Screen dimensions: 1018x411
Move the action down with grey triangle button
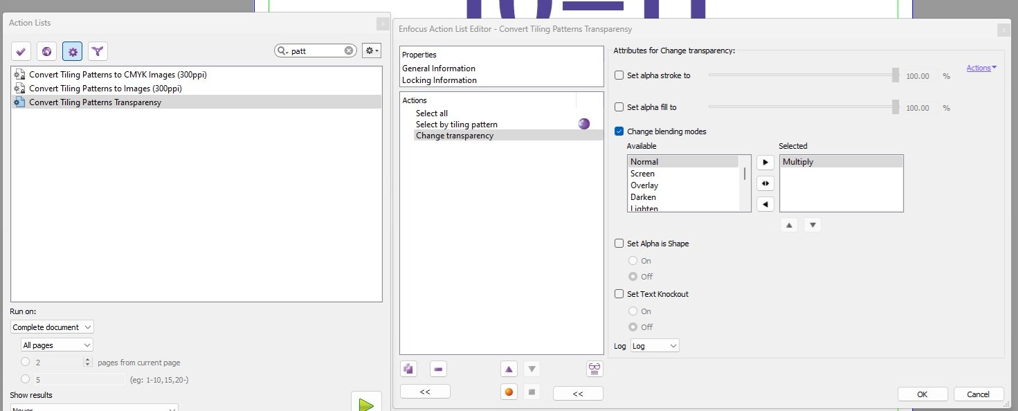[531, 369]
